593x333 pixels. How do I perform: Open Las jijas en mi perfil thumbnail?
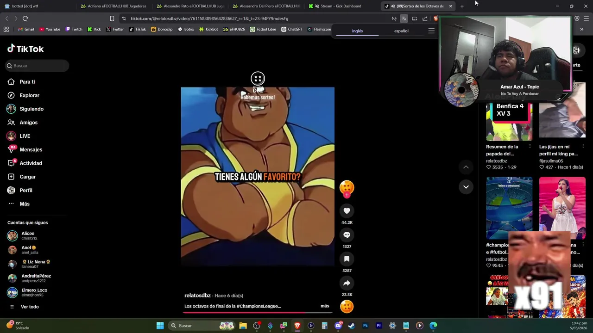(562, 111)
